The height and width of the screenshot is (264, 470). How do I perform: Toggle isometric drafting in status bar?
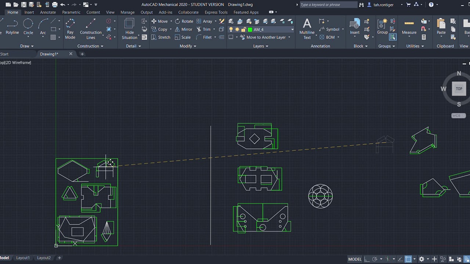(388, 259)
